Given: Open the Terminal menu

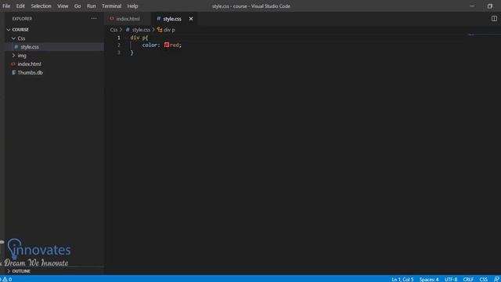Looking at the screenshot, I should click(111, 6).
